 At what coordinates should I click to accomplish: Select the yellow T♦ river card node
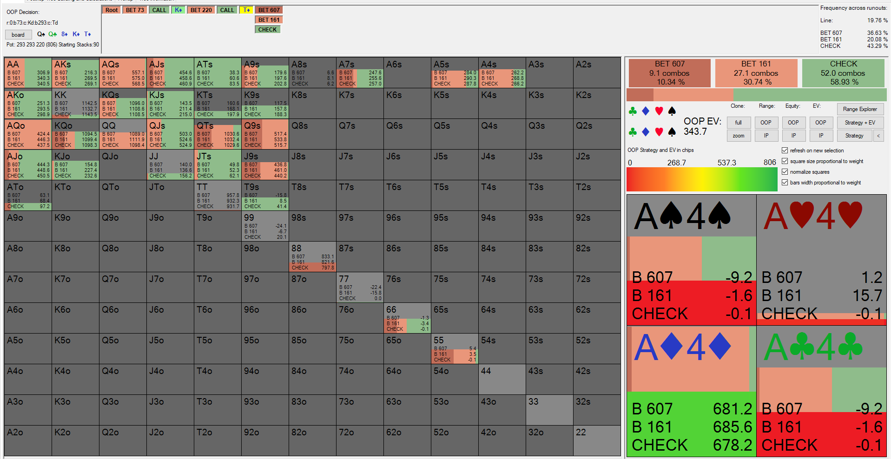point(246,10)
